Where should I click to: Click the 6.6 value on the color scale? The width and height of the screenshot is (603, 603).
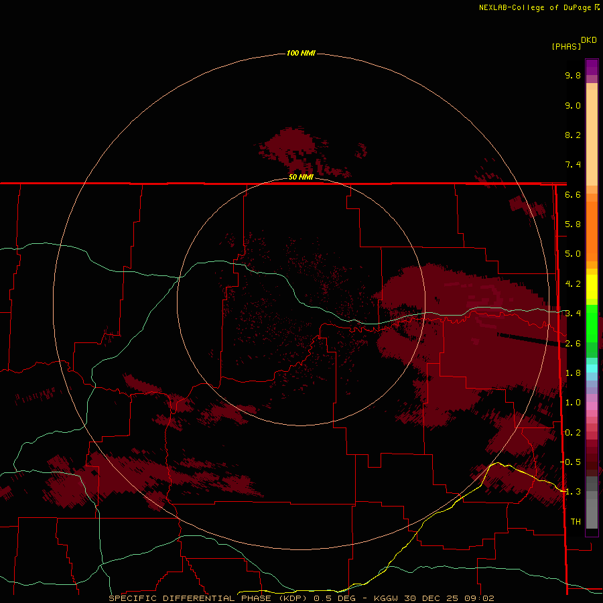point(573,194)
